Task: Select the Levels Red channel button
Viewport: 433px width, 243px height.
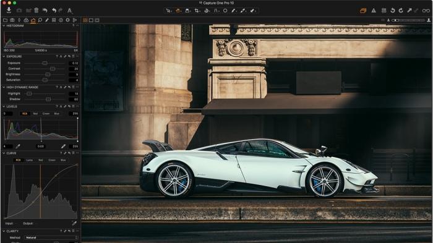Action: [x=35, y=114]
